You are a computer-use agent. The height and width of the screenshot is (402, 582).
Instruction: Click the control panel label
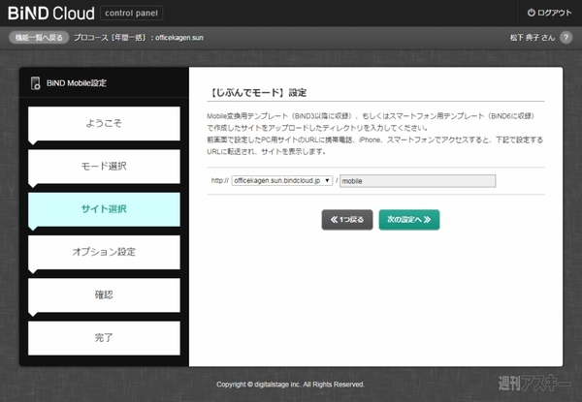pyautogui.click(x=131, y=13)
